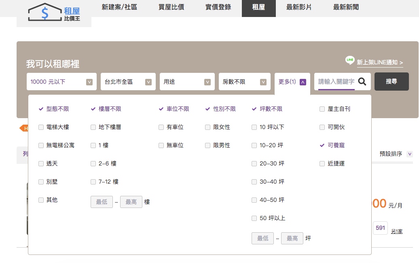Click the 591 source badge

(x=380, y=228)
